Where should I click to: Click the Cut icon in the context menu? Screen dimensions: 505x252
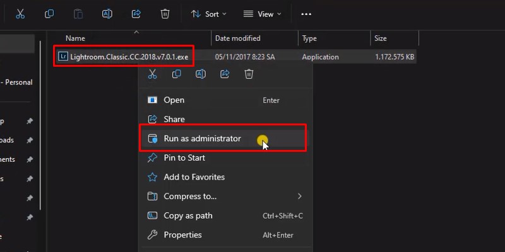click(152, 74)
